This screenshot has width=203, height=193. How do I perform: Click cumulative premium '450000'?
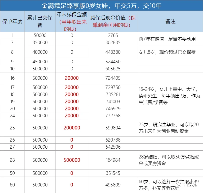click(x=40, y=62)
